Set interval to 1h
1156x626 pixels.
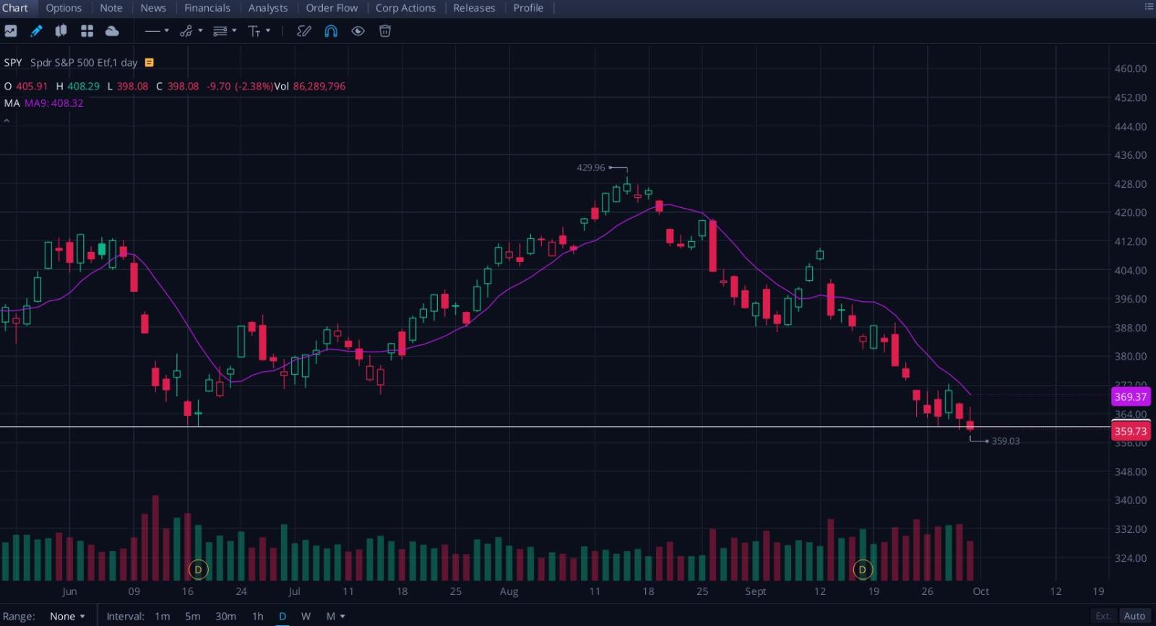pyautogui.click(x=258, y=616)
